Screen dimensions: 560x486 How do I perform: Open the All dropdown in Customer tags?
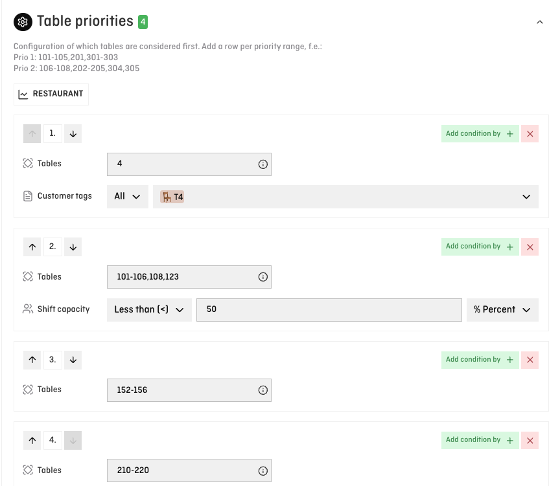point(127,196)
